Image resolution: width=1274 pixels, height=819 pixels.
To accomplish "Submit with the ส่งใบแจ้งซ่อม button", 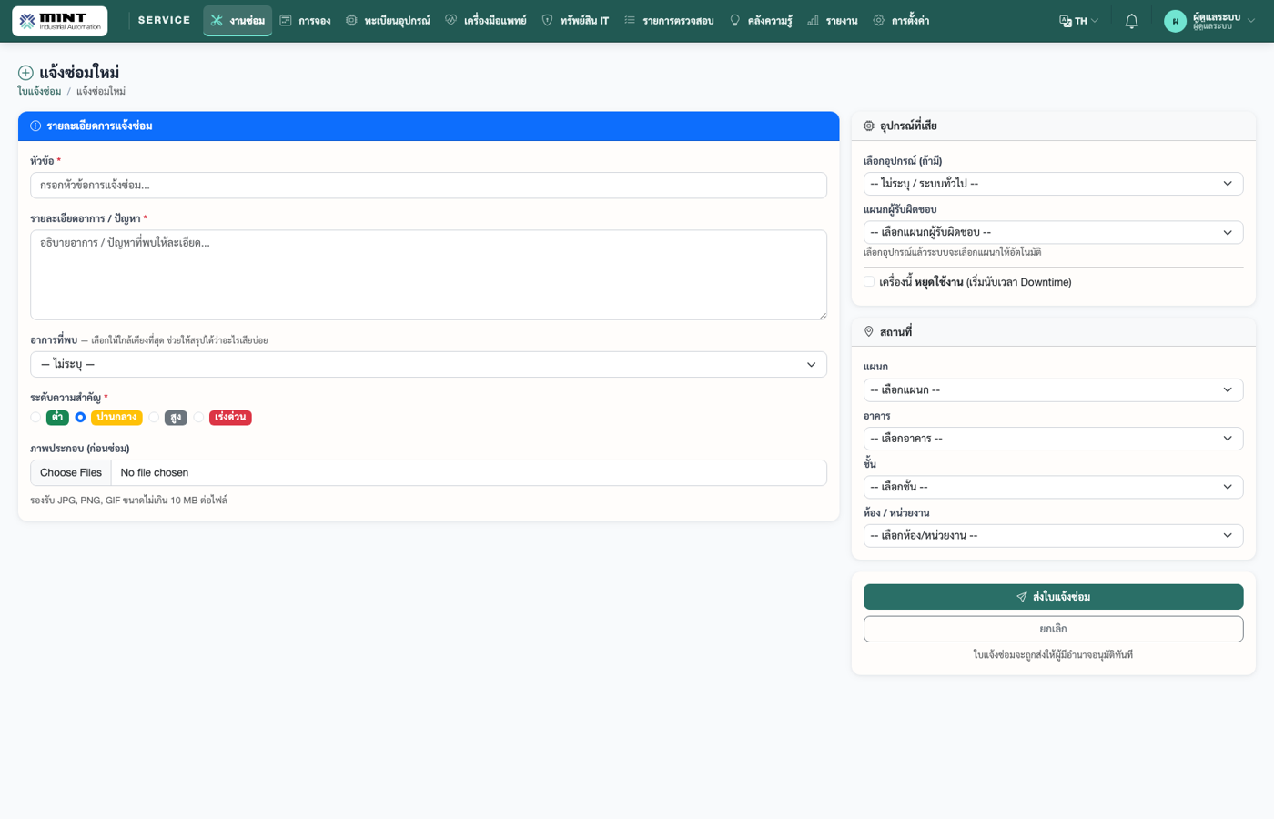I will (x=1053, y=597).
